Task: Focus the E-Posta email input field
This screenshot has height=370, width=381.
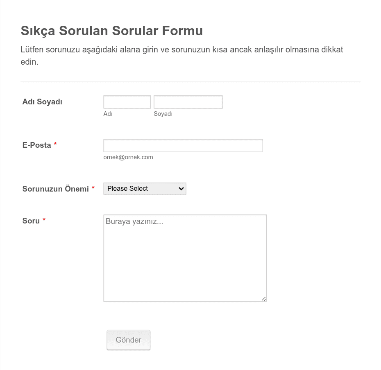Action: pyautogui.click(x=183, y=146)
